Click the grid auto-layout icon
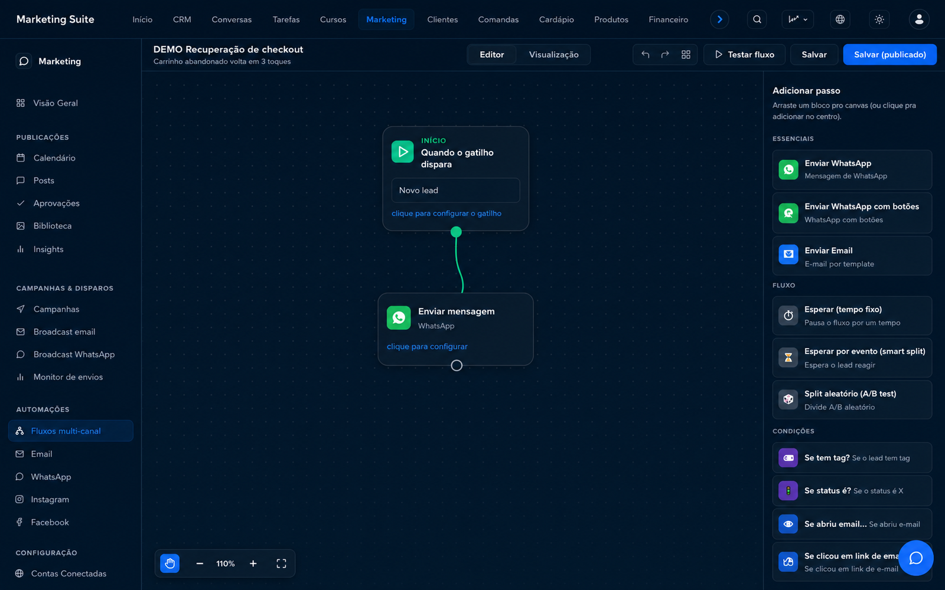This screenshot has width=945, height=590. pyautogui.click(x=686, y=54)
